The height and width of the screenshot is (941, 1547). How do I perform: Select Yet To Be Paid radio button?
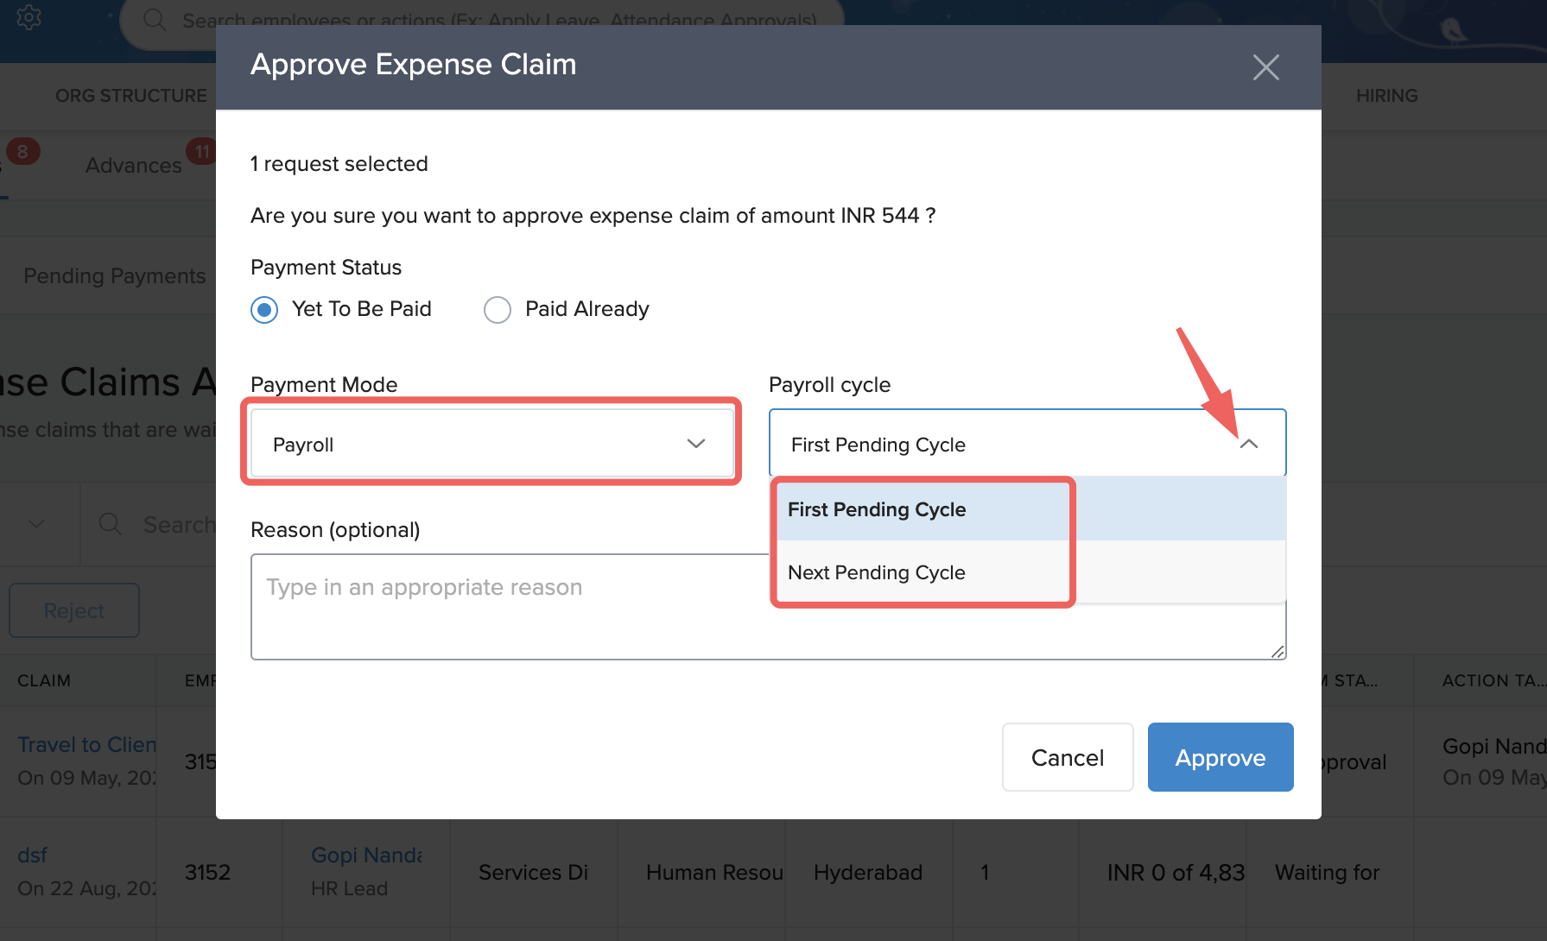point(264,309)
